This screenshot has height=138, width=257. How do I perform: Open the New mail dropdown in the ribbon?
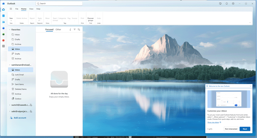click(x=11, y=19)
